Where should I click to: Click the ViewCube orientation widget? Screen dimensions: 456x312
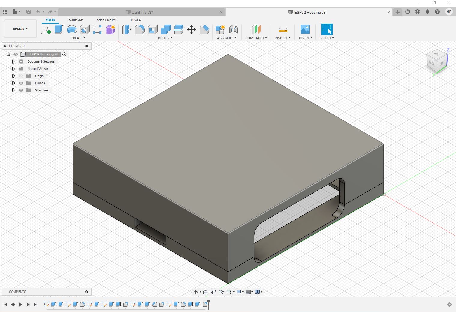click(437, 61)
